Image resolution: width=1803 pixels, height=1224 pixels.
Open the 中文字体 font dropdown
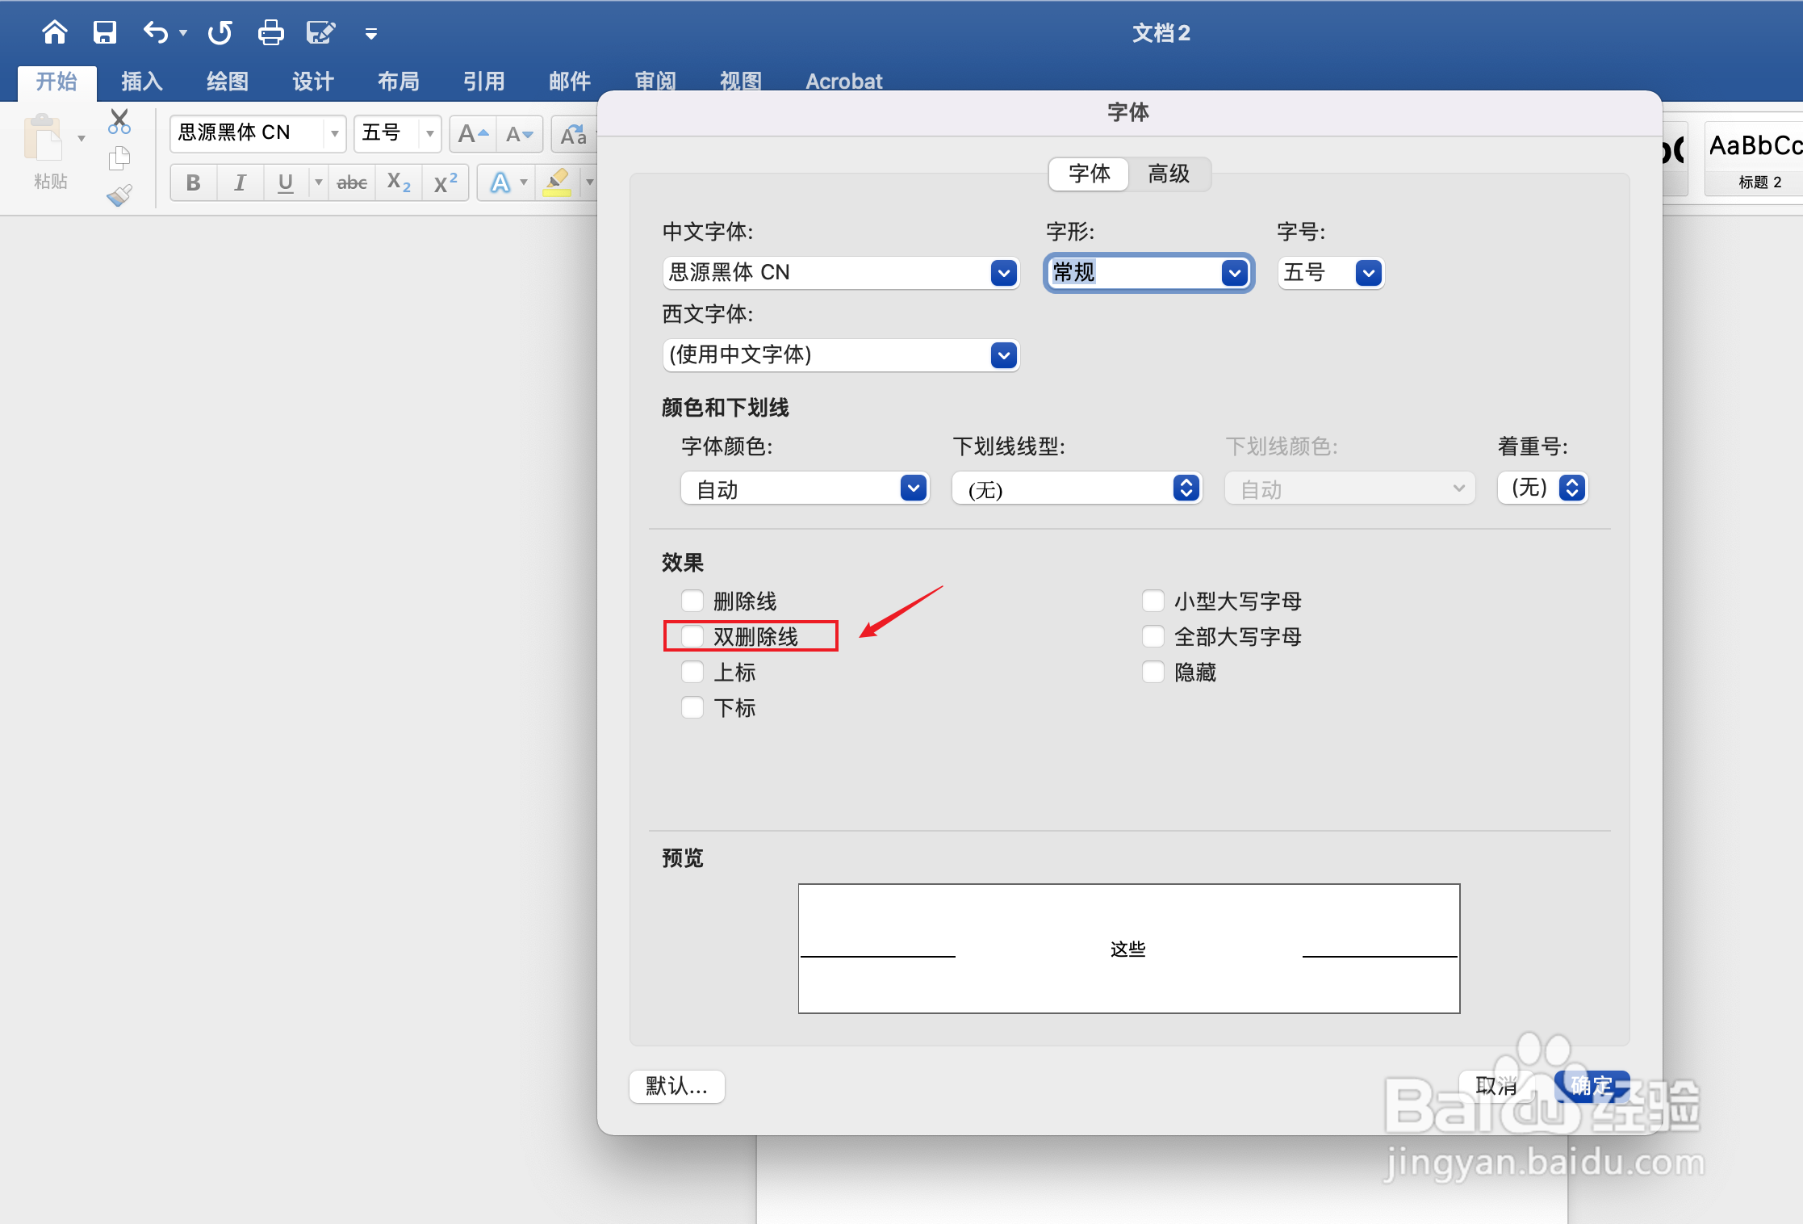(1003, 273)
